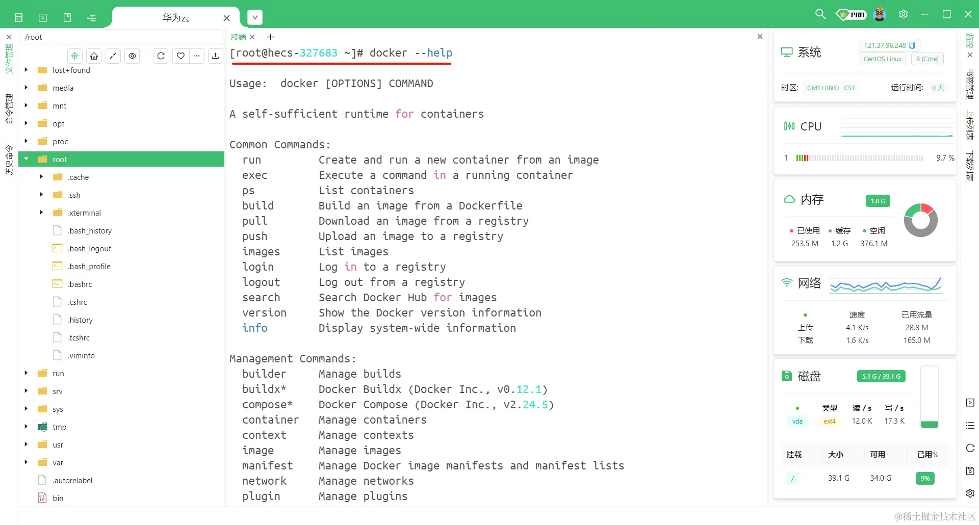
Task: Open the 书签管理 side tab
Action: pos(970,85)
